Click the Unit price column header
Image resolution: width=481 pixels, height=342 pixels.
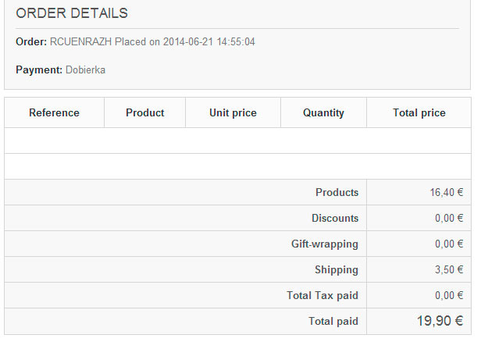coord(233,112)
